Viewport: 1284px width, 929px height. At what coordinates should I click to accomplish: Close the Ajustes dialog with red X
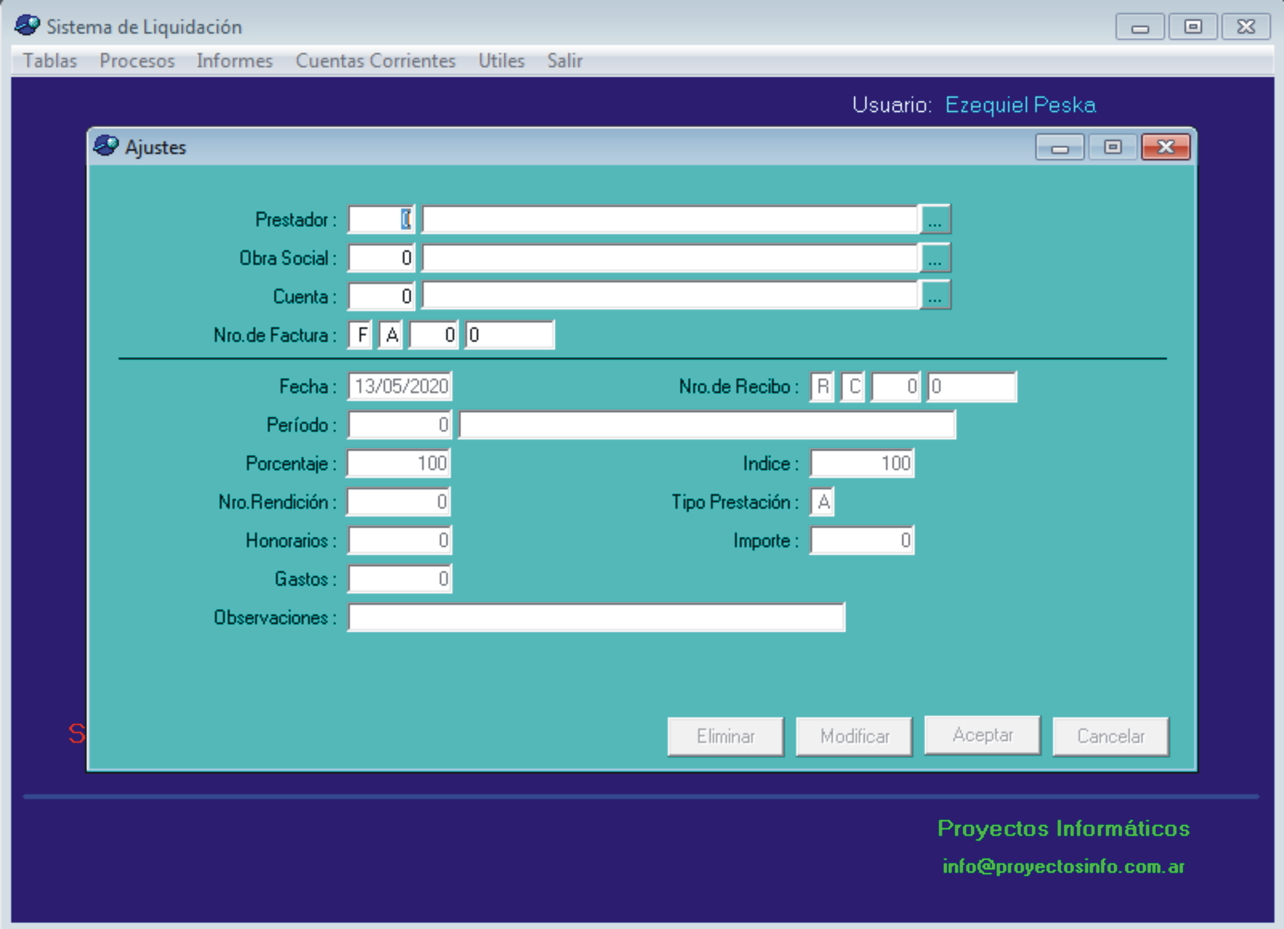(1166, 147)
